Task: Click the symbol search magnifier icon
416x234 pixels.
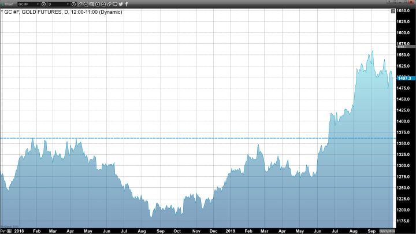Action: point(44,4)
